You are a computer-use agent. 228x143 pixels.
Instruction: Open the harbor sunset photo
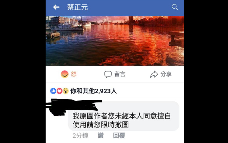coord(115,41)
